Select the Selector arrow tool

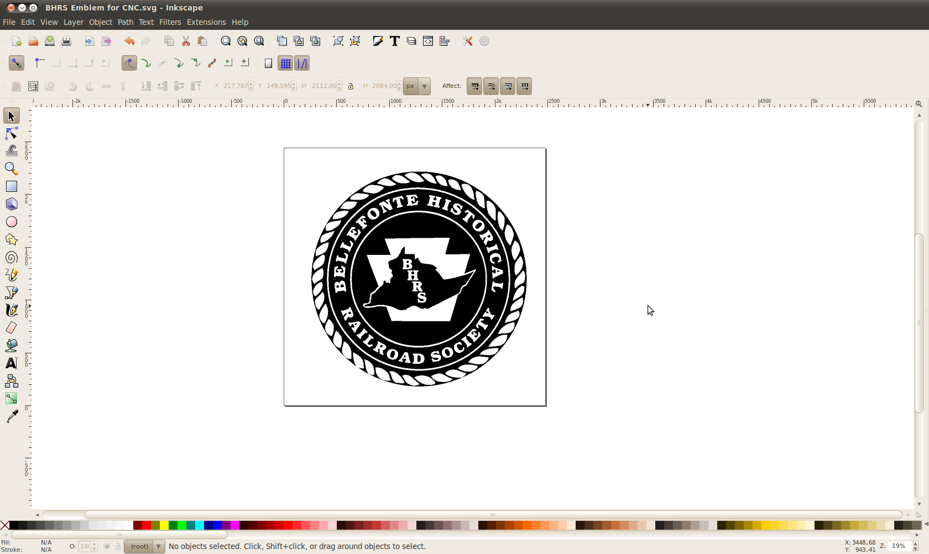[12, 116]
